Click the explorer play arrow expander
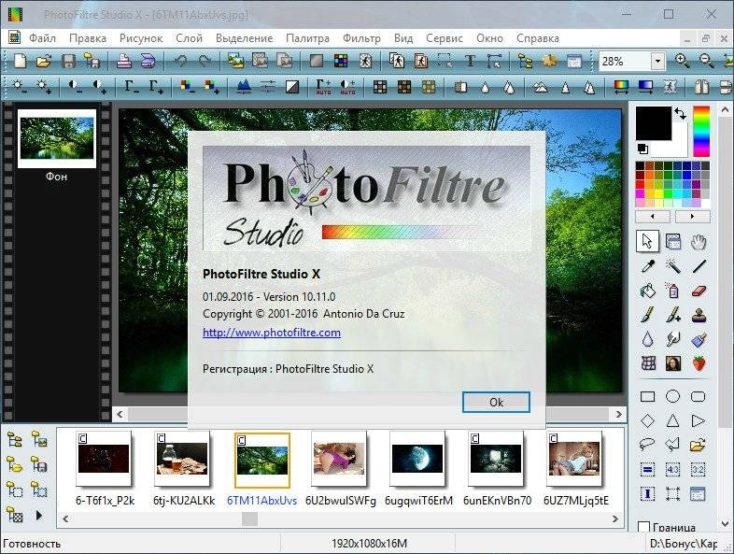This screenshot has width=734, height=554. (x=39, y=516)
